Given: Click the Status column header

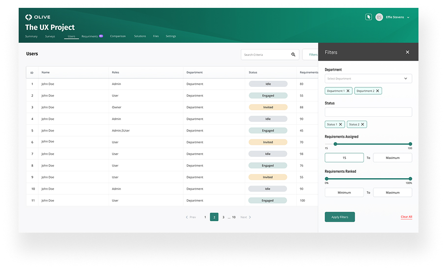Looking at the screenshot, I should tap(253, 72).
